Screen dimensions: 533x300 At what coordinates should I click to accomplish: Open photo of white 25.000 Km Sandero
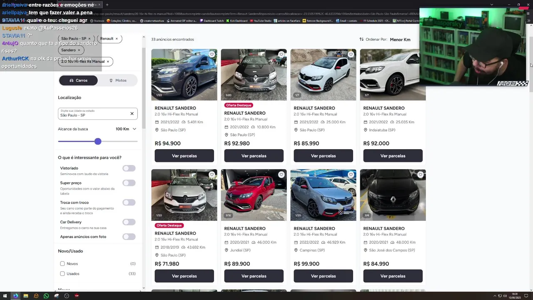(x=323, y=75)
